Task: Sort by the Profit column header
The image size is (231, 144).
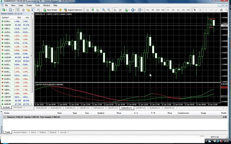Action: (224, 113)
